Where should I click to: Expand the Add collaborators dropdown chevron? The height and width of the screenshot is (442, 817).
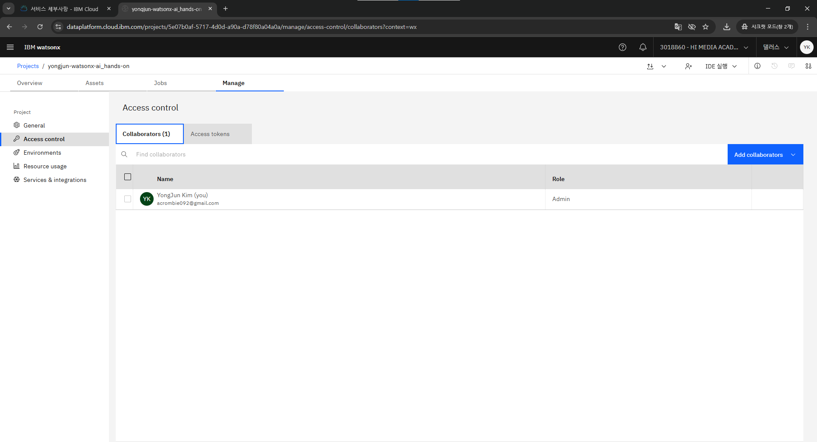(793, 155)
